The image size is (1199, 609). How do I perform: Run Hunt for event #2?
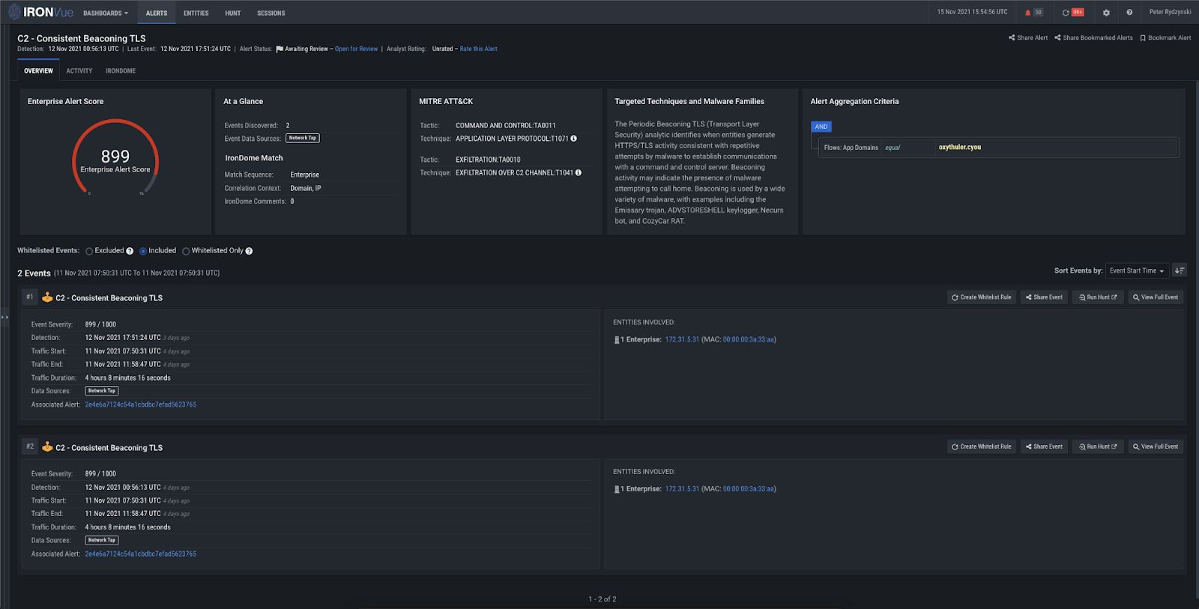point(1098,446)
